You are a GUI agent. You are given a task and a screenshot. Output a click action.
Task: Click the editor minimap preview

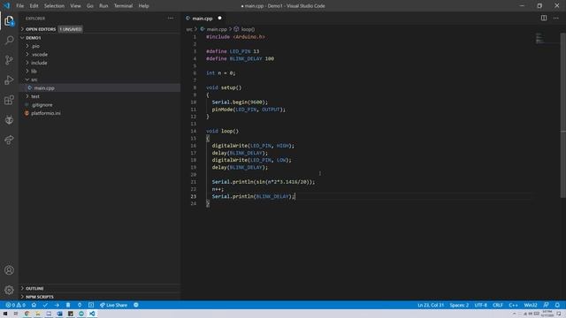click(540, 38)
